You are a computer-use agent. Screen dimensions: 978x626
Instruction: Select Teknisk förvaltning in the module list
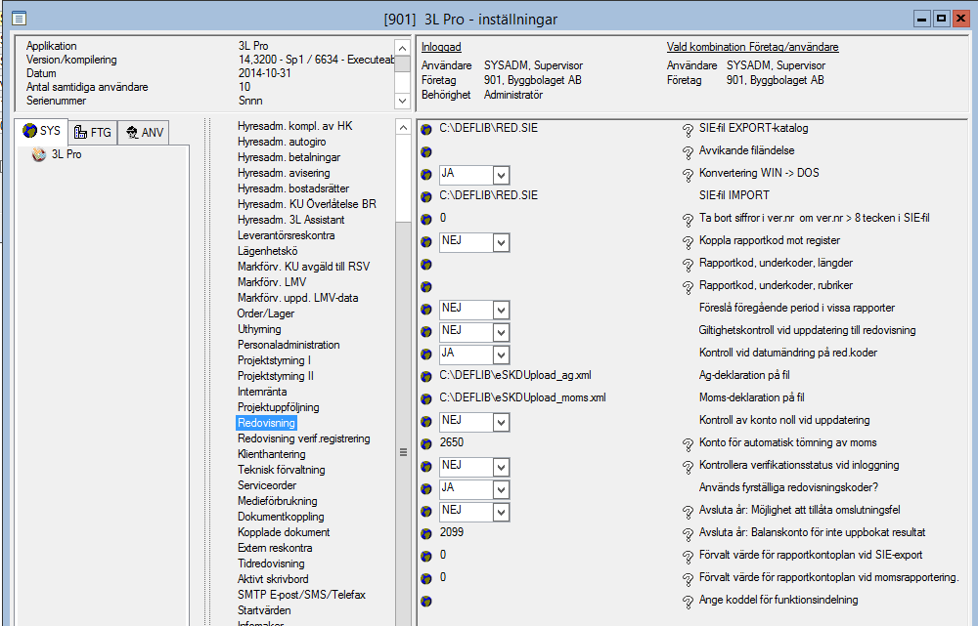point(282,470)
